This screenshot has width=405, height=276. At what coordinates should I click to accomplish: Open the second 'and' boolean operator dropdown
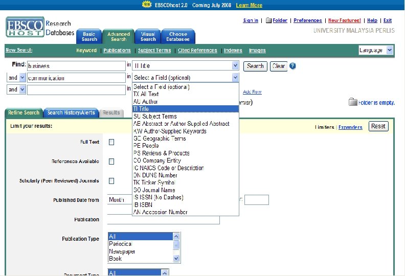[16, 89]
